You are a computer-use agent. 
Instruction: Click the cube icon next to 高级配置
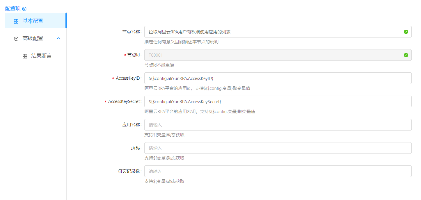point(16,39)
